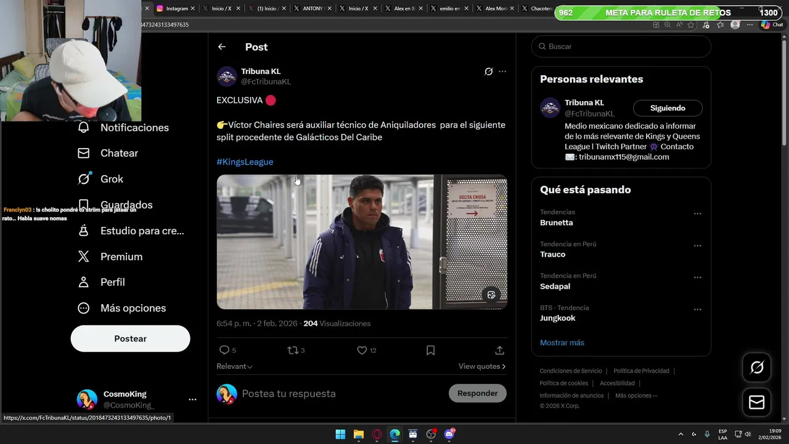Open Estudio para creadores sidebar item
Viewport: 789px width, 444px height.
[x=131, y=231]
